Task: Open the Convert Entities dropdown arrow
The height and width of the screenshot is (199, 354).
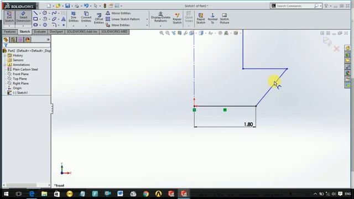Action: tap(86, 26)
